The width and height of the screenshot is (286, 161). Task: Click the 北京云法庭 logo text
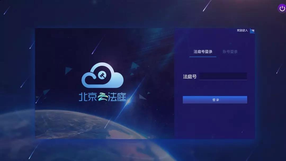point(102,97)
